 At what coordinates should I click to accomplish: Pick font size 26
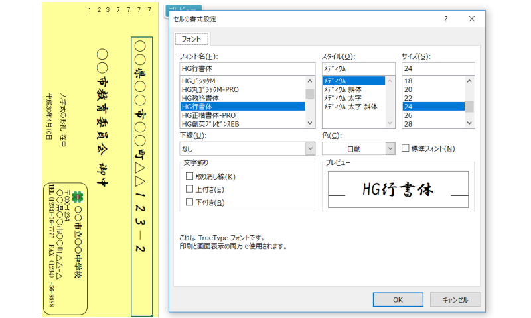pos(408,115)
